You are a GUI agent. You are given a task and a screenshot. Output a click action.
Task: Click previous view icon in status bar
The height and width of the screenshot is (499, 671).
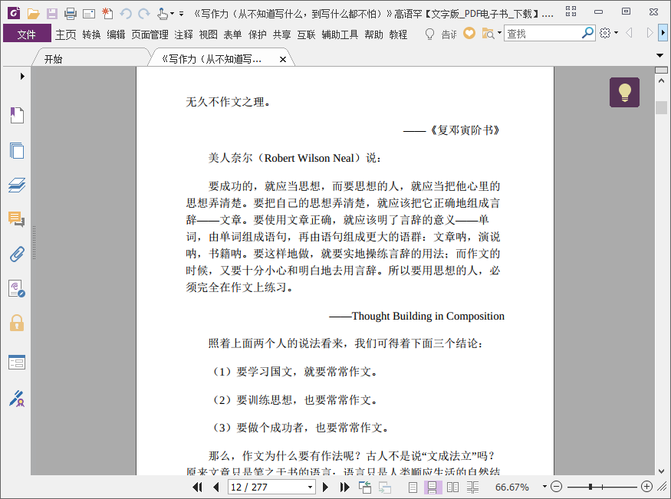coord(365,487)
